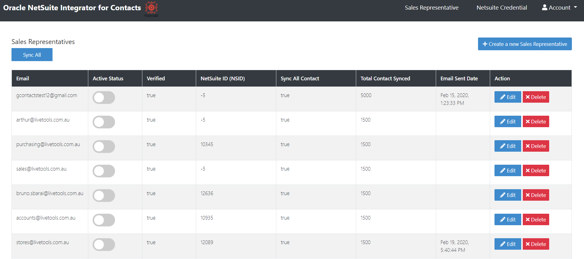Click NetSuite ID value 12089
Image resolution: width=584 pixels, height=259 pixels.
207,242
